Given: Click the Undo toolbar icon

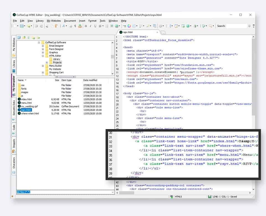Looking at the screenshot, I should tap(37, 26).
